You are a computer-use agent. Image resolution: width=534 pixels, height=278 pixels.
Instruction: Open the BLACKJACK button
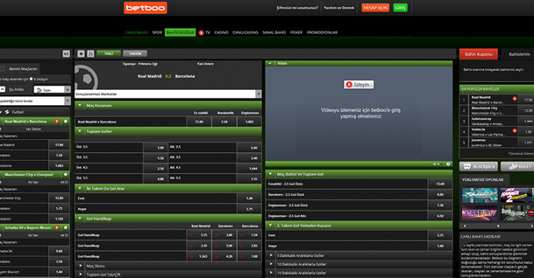(x=479, y=166)
